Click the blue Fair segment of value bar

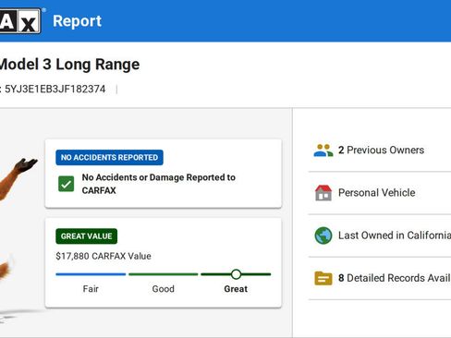pyautogui.click(x=91, y=274)
